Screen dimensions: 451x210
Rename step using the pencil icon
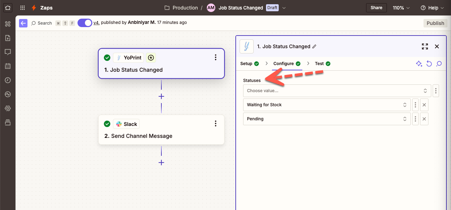coord(315,46)
